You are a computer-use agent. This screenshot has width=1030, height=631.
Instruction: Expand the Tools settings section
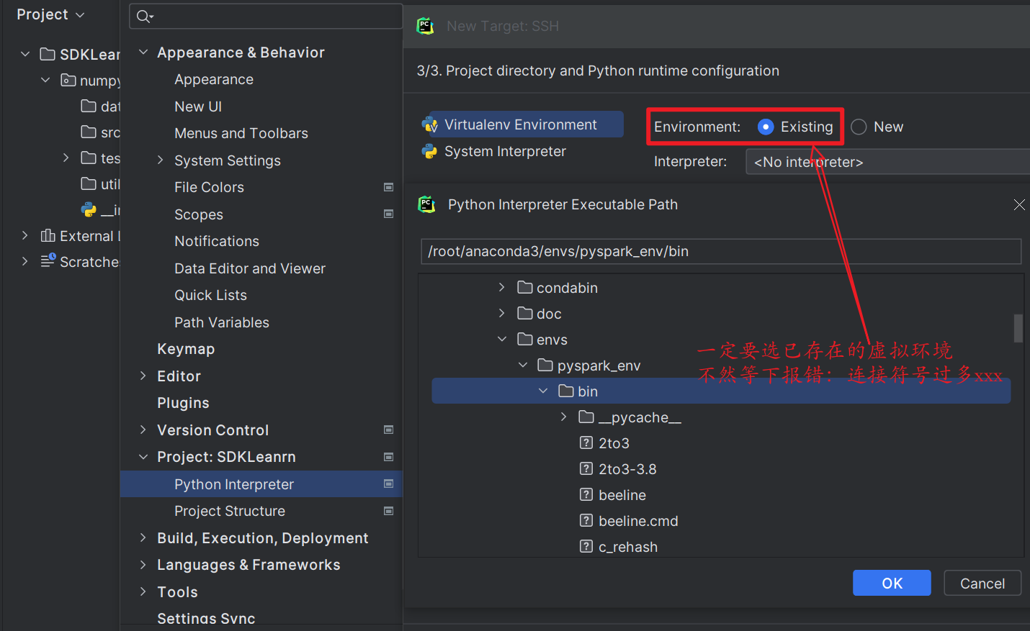tap(143, 592)
